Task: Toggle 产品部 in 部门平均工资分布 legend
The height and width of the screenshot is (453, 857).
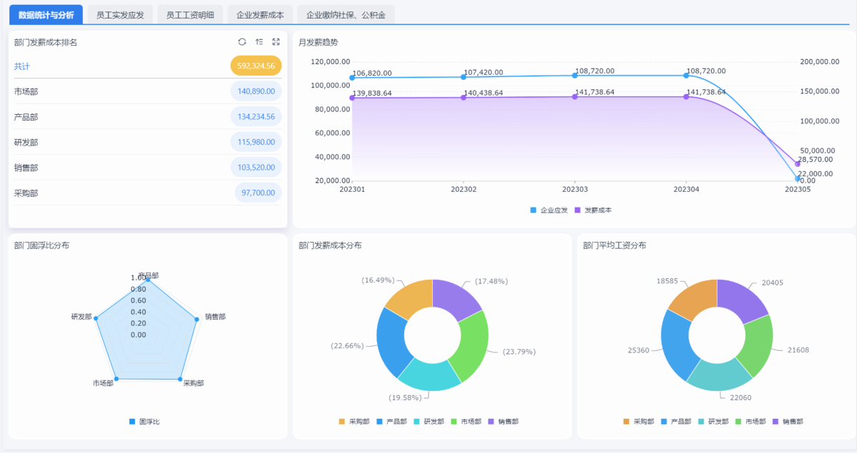Action: point(676,422)
